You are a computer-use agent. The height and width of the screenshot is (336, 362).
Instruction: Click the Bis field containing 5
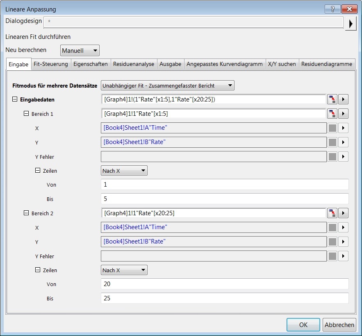pos(225,199)
